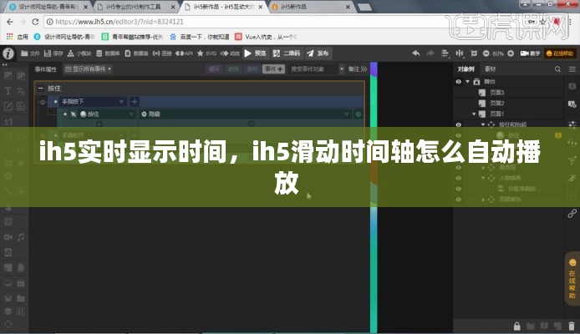The height and width of the screenshot is (334, 580).
Task: Click the 预览 preview play button
Action: coord(255,53)
